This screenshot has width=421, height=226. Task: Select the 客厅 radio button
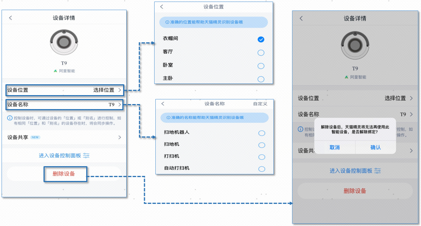pos(261,53)
